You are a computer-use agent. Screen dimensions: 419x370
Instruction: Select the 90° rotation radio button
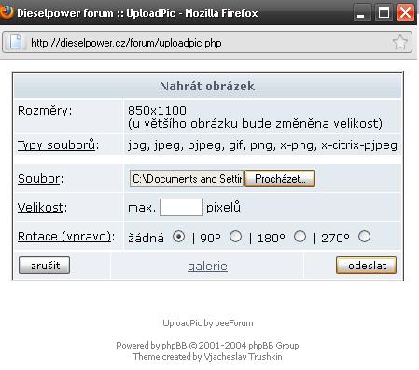click(x=235, y=237)
